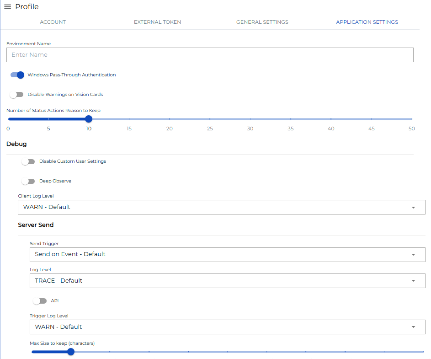
Task: Click the Number of Status Actions label
Action: click(53, 110)
